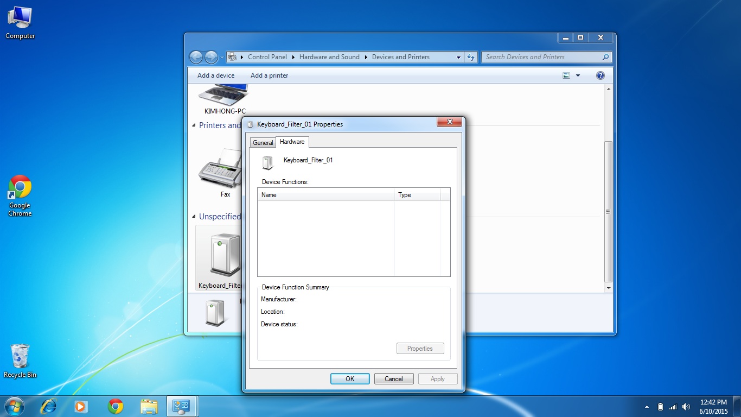741x417 pixels.
Task: Click the Search Devices and Printers field
Action: (541, 57)
